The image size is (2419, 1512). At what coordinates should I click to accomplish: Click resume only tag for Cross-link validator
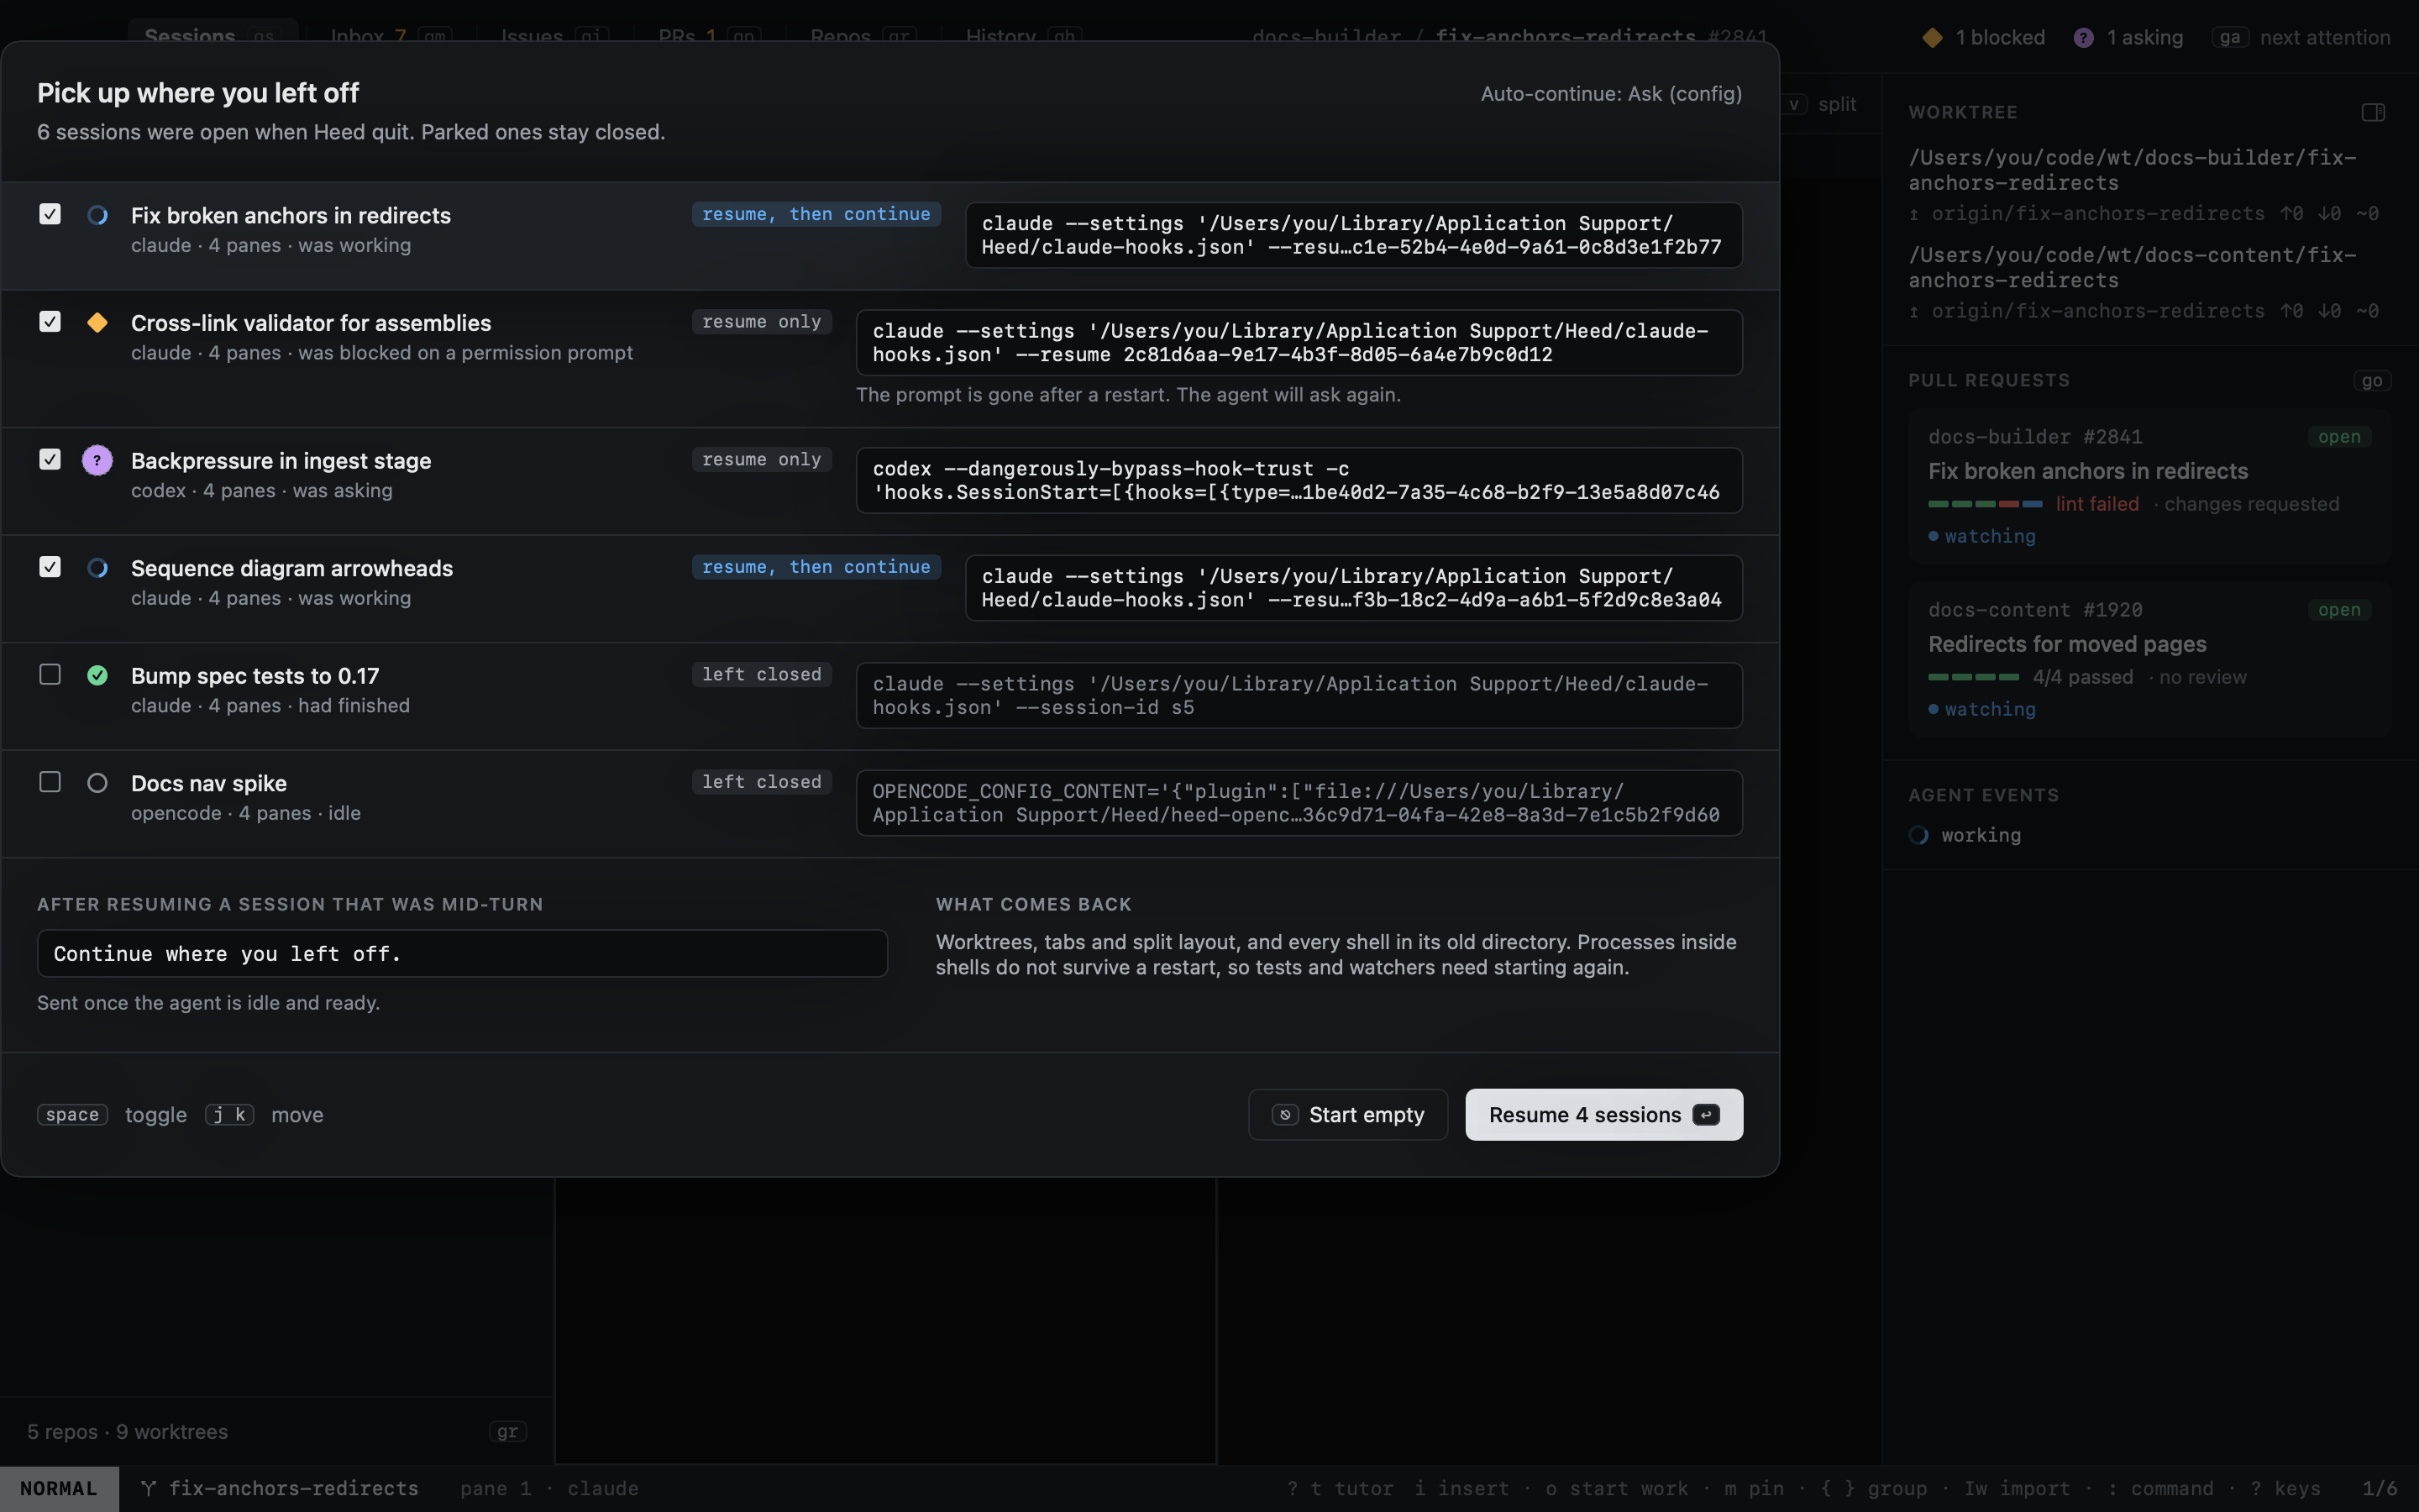[x=761, y=321]
